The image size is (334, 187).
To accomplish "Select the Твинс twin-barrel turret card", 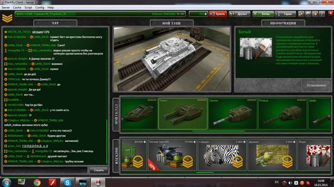I will [183, 113].
